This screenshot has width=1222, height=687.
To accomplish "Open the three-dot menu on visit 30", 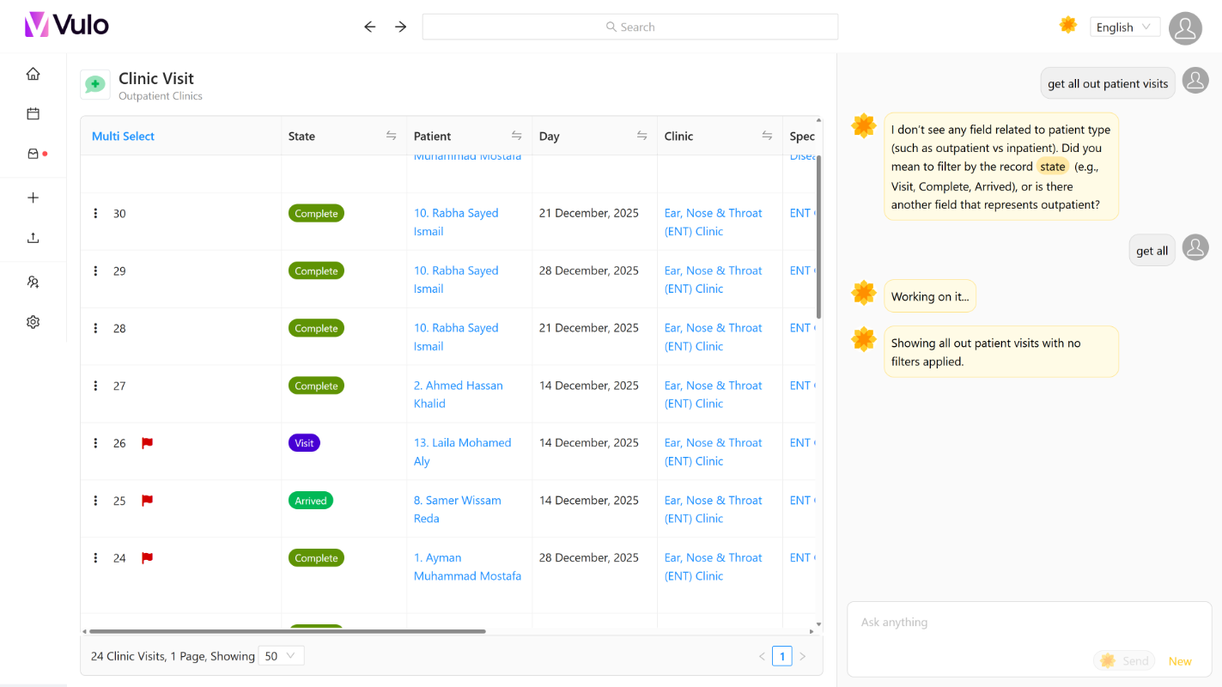I will coord(95,213).
